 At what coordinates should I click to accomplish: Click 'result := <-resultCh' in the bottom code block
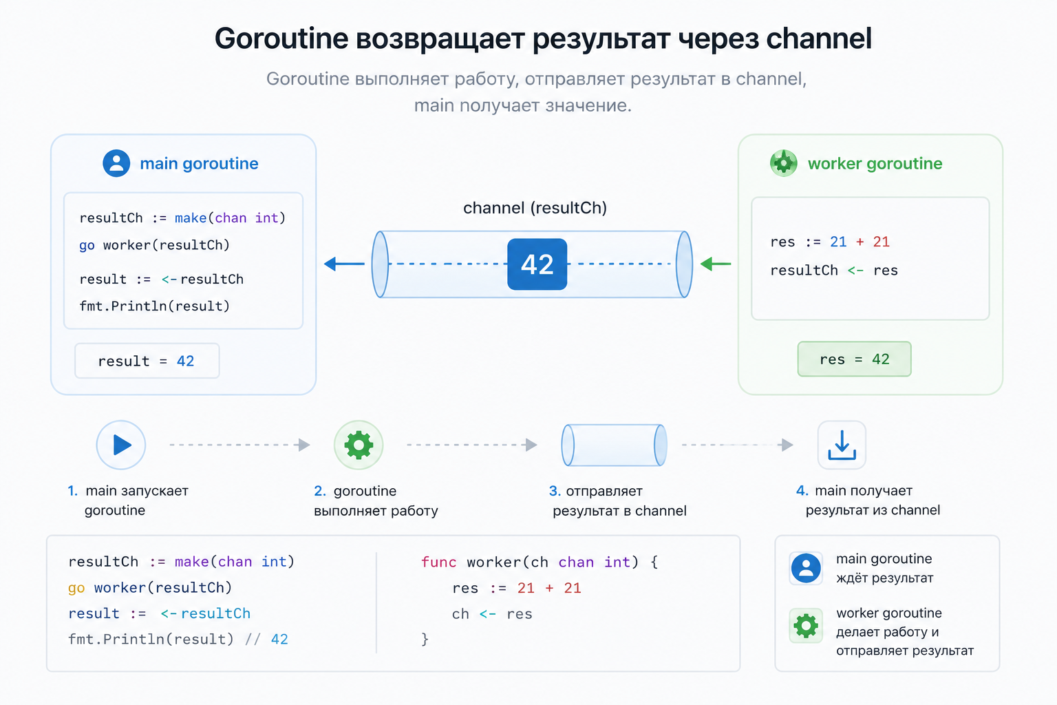pyautogui.click(x=160, y=613)
